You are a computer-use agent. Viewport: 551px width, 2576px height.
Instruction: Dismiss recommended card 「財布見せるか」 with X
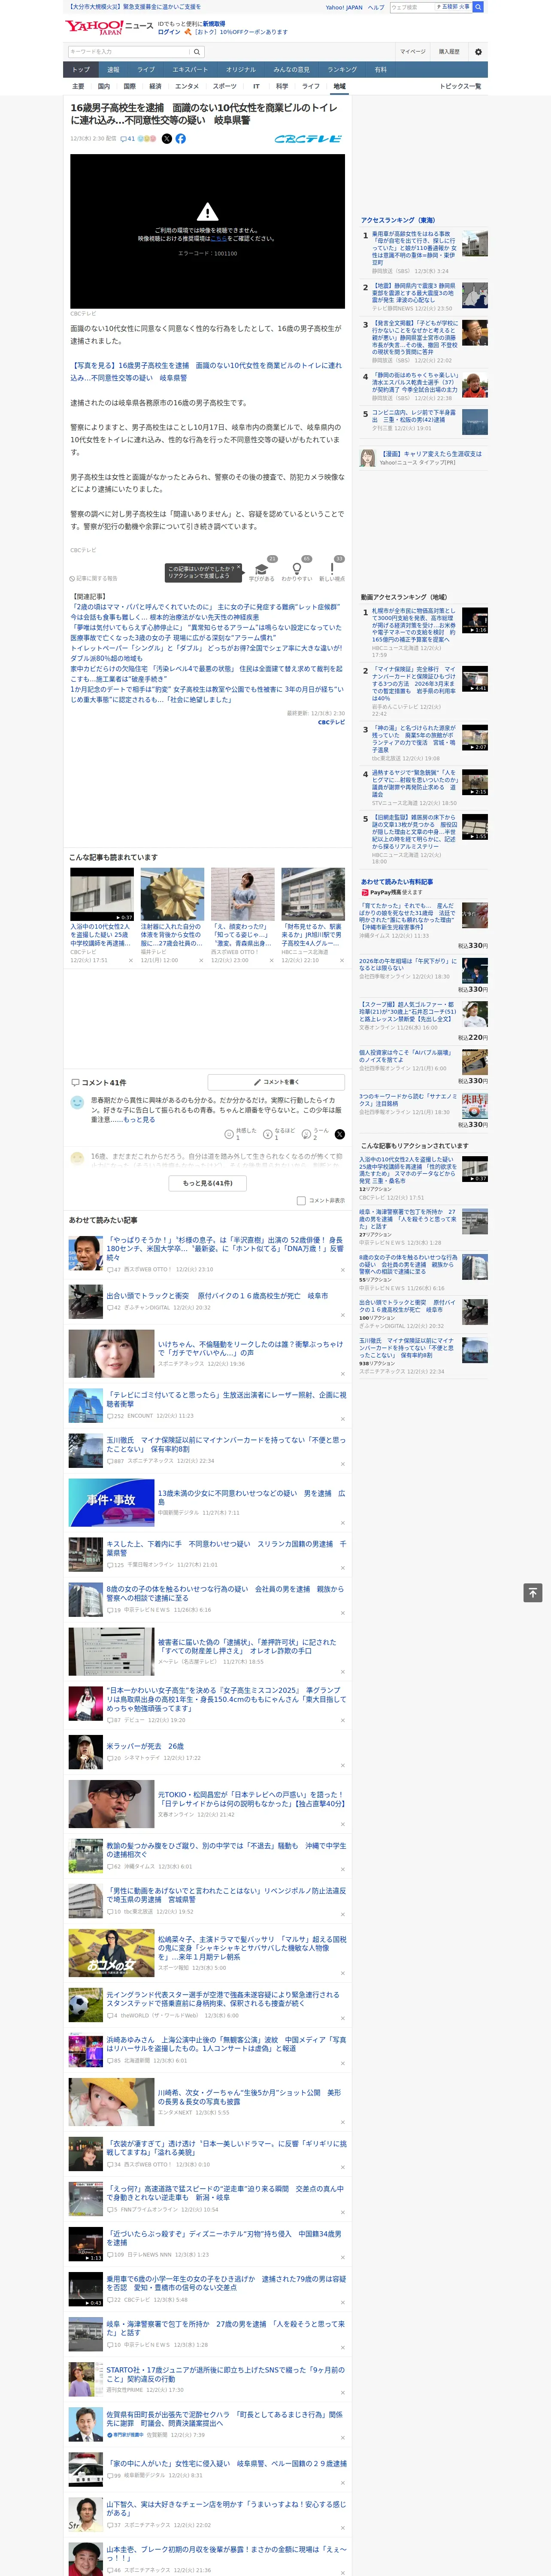[x=341, y=960]
